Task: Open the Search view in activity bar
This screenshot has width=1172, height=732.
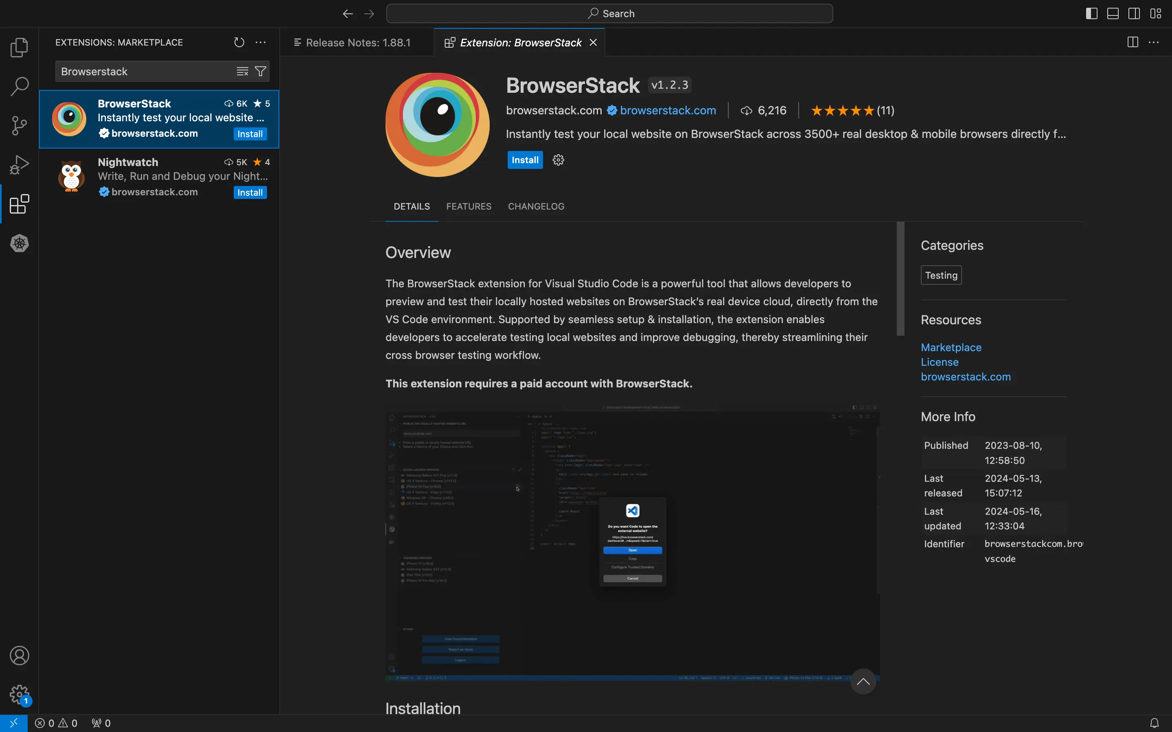Action: (x=20, y=87)
